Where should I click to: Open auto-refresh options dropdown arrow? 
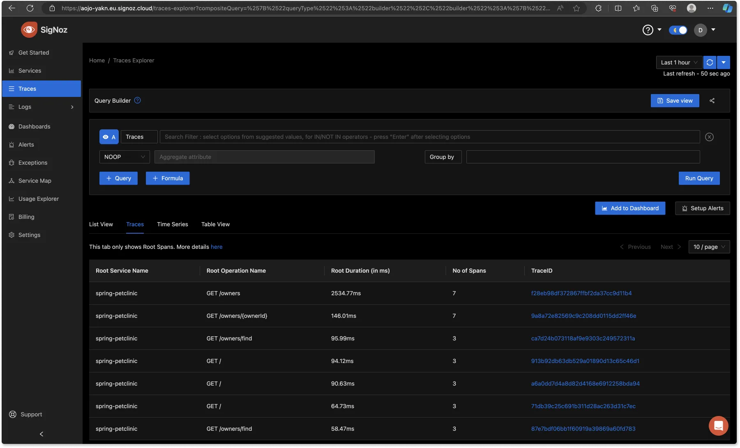[724, 62]
